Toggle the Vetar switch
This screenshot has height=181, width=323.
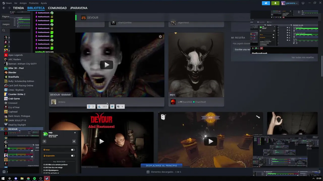tap(73, 150)
